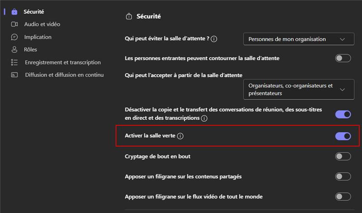Click the Enregistrement et transcription list icon
The width and height of the screenshot is (362, 213).
pos(14,62)
